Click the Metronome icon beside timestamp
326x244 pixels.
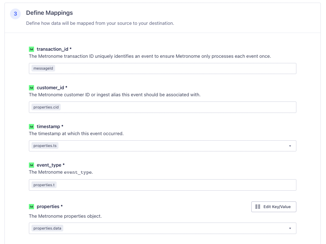(31, 127)
